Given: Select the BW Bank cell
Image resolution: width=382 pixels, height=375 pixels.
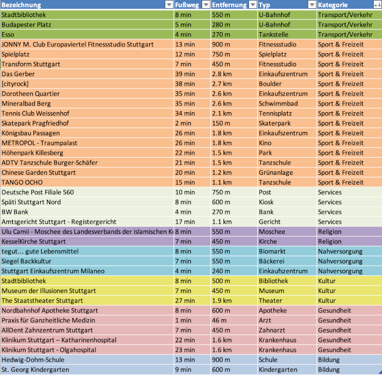Looking at the screenshot, I should point(87,212).
